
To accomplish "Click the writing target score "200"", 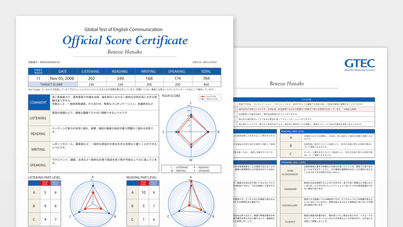I will click(x=149, y=84).
